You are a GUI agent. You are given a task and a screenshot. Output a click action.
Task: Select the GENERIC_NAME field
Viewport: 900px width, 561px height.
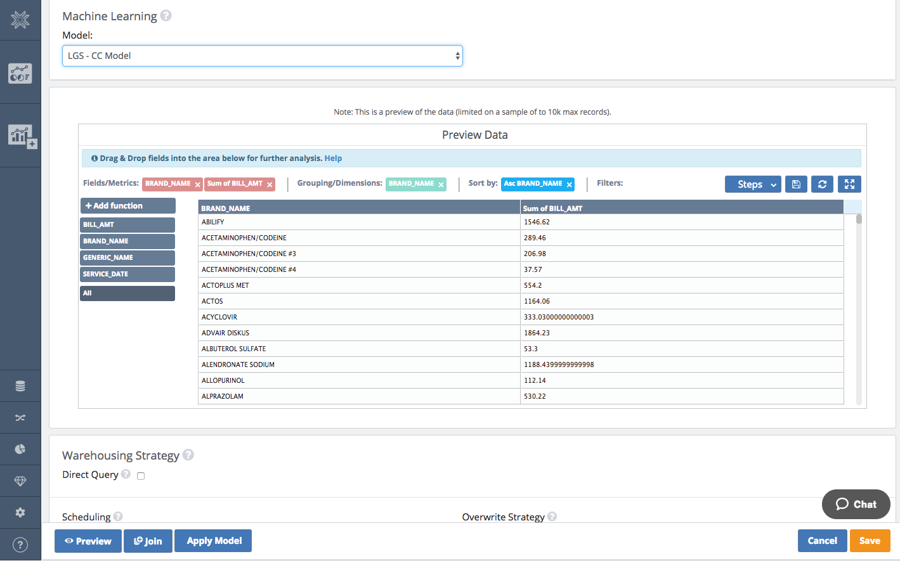127,258
